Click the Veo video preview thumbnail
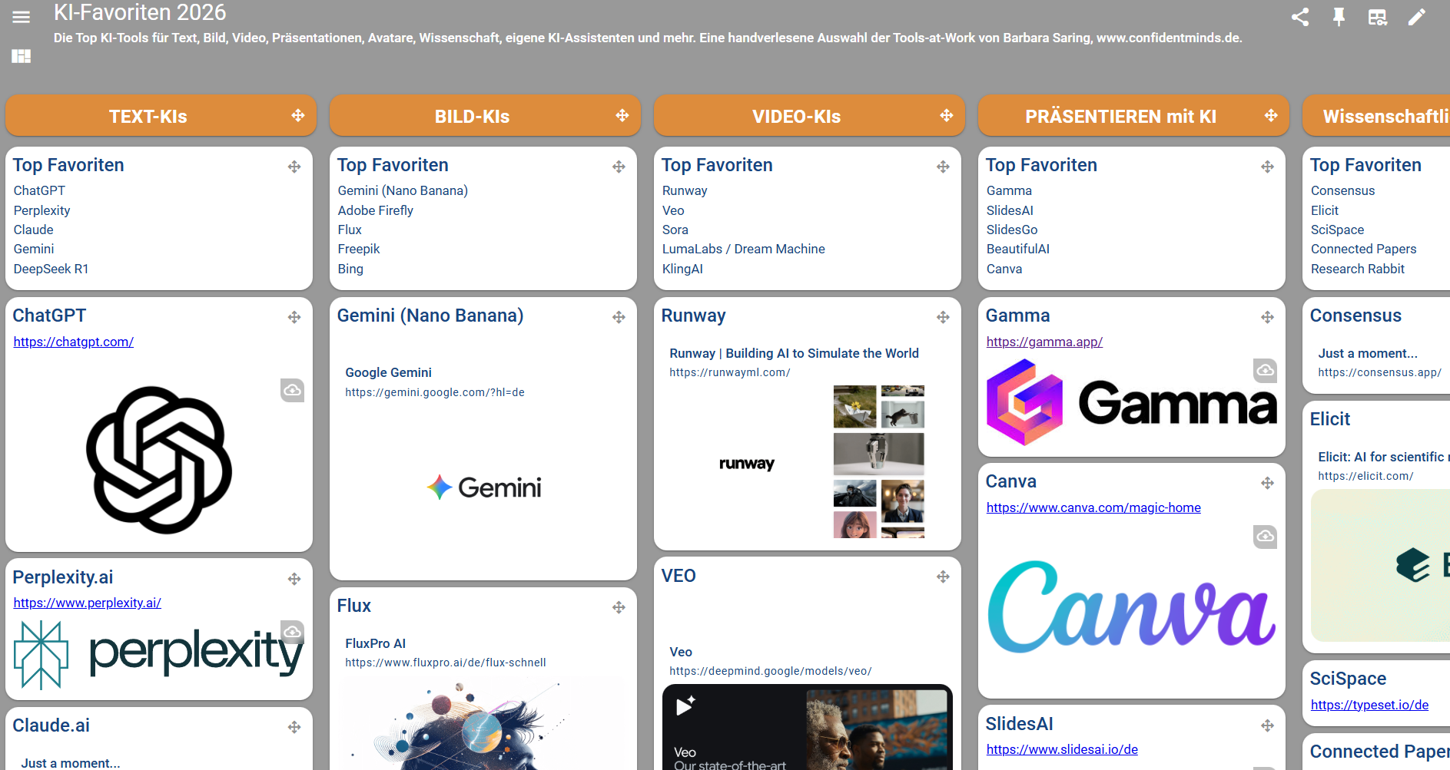 click(808, 727)
